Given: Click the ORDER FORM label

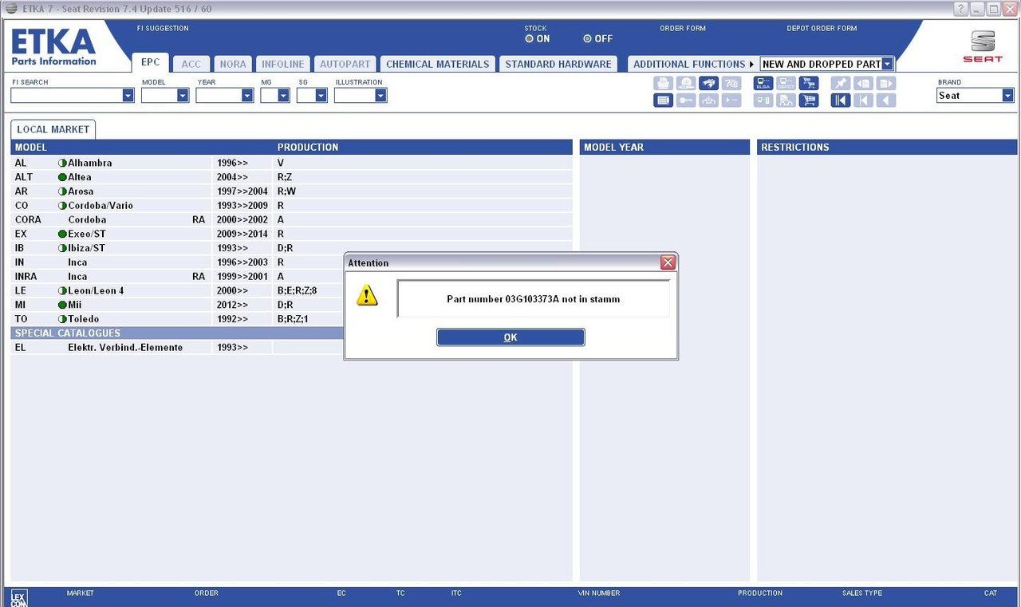Looking at the screenshot, I should click(683, 29).
